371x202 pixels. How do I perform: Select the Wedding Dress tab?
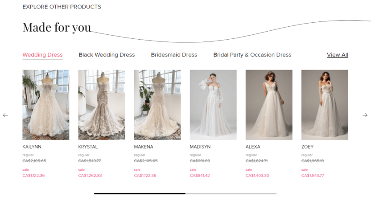43,55
